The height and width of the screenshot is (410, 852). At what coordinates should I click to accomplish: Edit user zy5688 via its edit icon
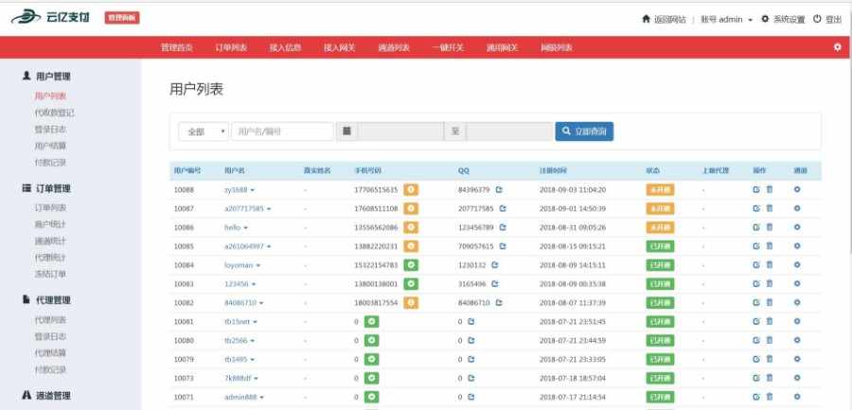[x=756, y=189]
